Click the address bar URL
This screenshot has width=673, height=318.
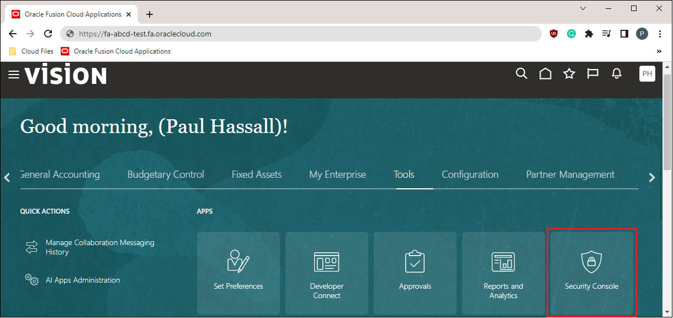pyautogui.click(x=145, y=34)
